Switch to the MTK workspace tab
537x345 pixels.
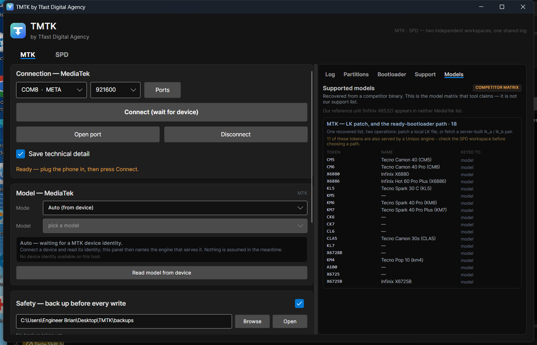pyautogui.click(x=28, y=55)
